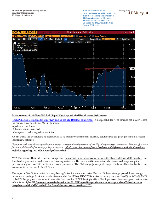Click the Add Data input field
The image size is (160, 207).
click(108, 39)
